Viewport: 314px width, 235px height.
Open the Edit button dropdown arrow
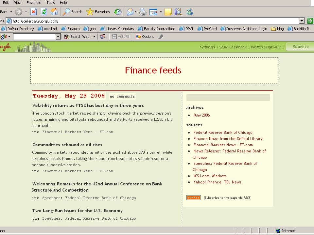click(x=161, y=12)
